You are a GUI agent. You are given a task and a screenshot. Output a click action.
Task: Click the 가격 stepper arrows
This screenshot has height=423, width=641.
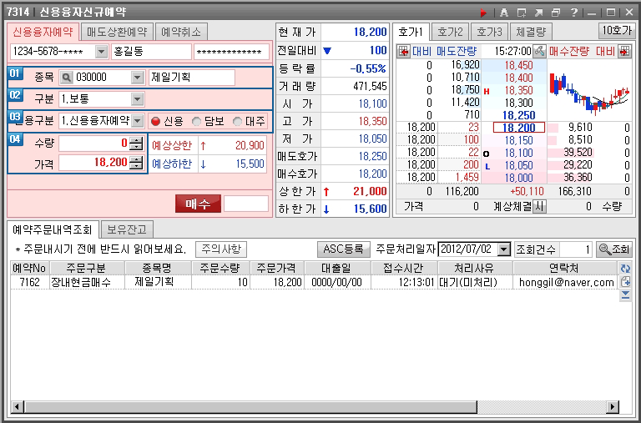(137, 163)
